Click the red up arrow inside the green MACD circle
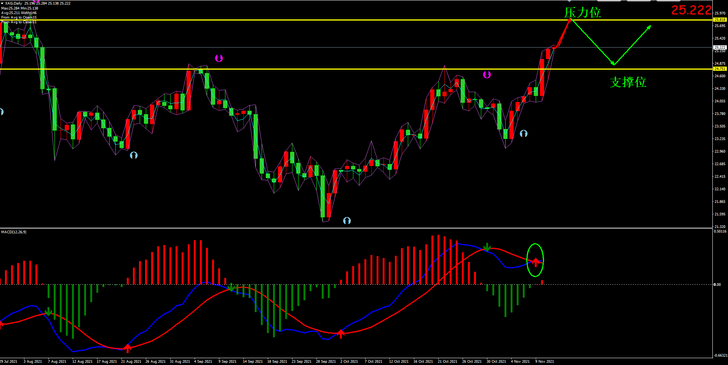 (x=536, y=262)
